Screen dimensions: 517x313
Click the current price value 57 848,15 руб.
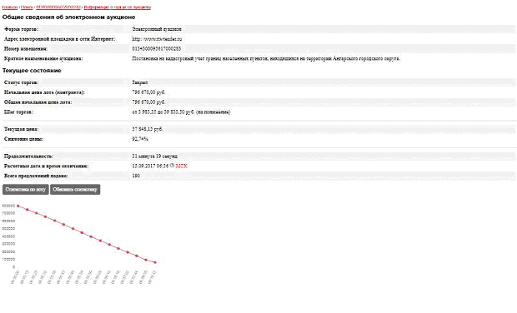pyautogui.click(x=147, y=129)
